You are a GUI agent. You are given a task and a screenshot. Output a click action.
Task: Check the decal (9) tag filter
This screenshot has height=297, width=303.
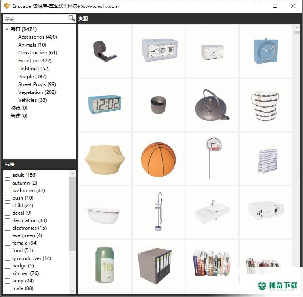coord(7,213)
